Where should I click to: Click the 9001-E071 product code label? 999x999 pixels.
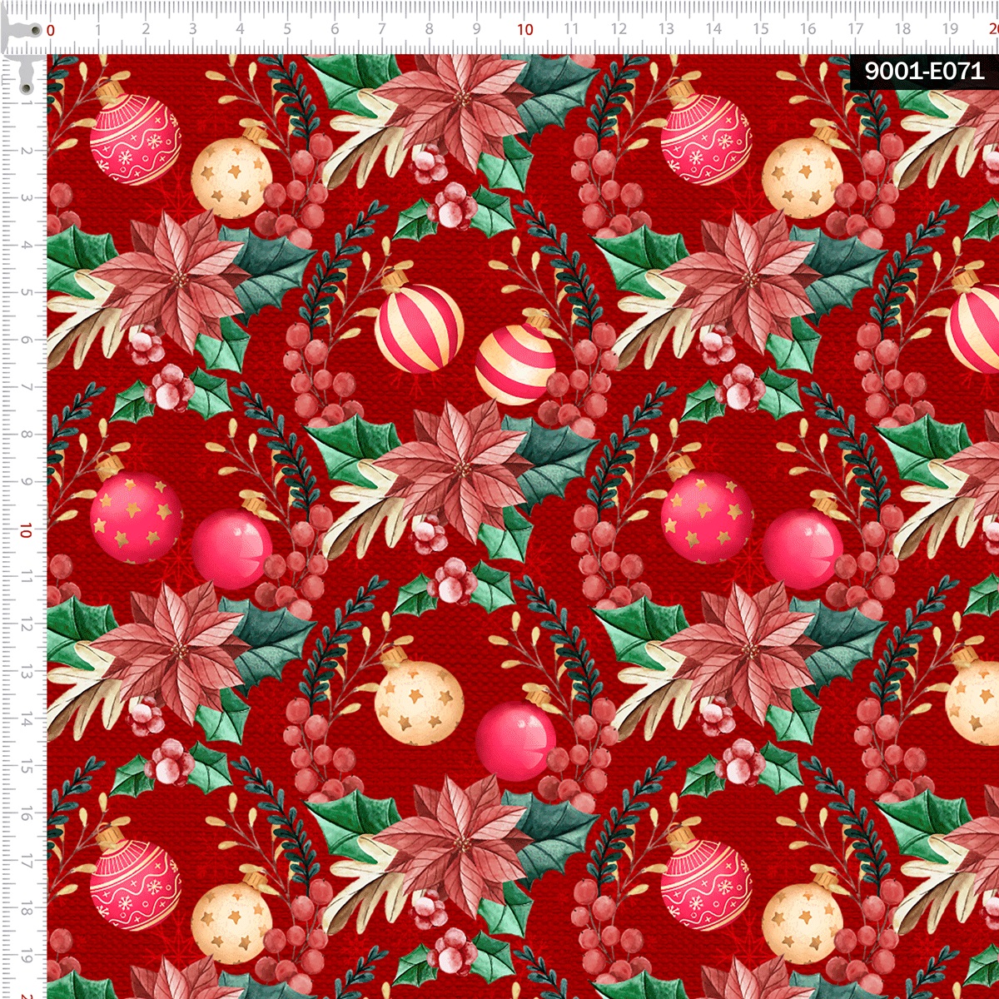[924, 72]
